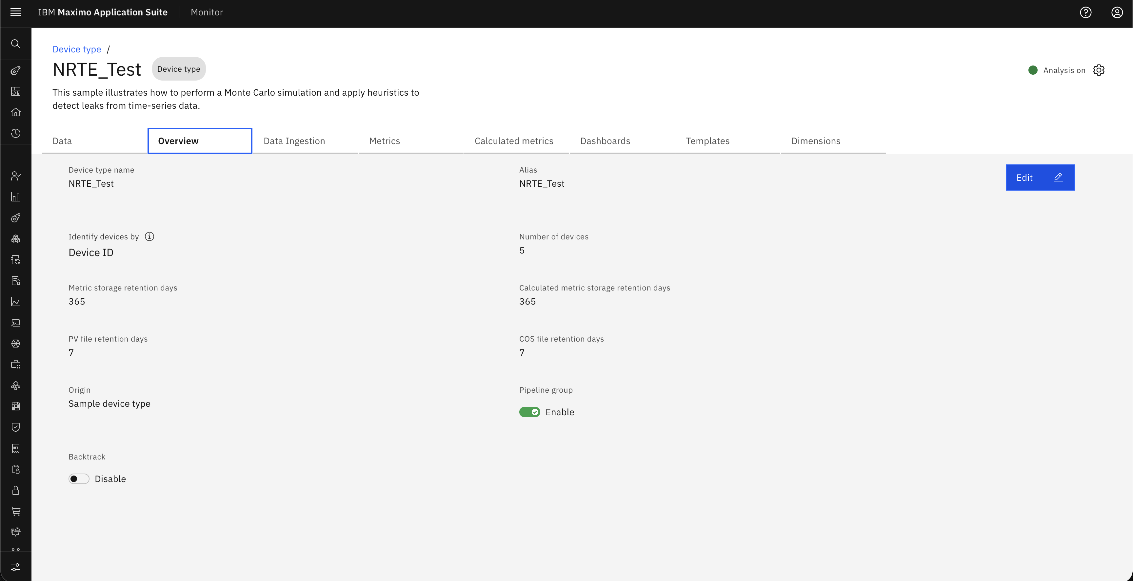Click the Sample device type origin value
The height and width of the screenshot is (581, 1133).
click(x=109, y=404)
